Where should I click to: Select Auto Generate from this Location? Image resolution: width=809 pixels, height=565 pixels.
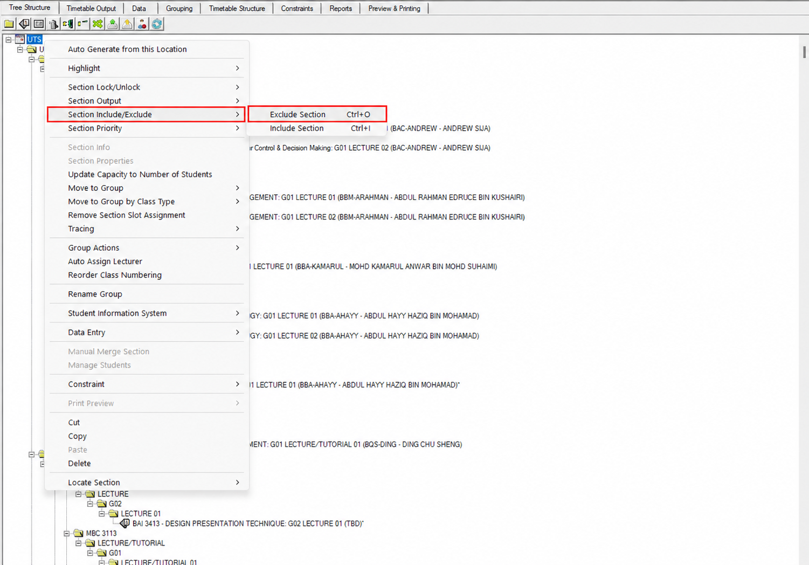[147, 49]
